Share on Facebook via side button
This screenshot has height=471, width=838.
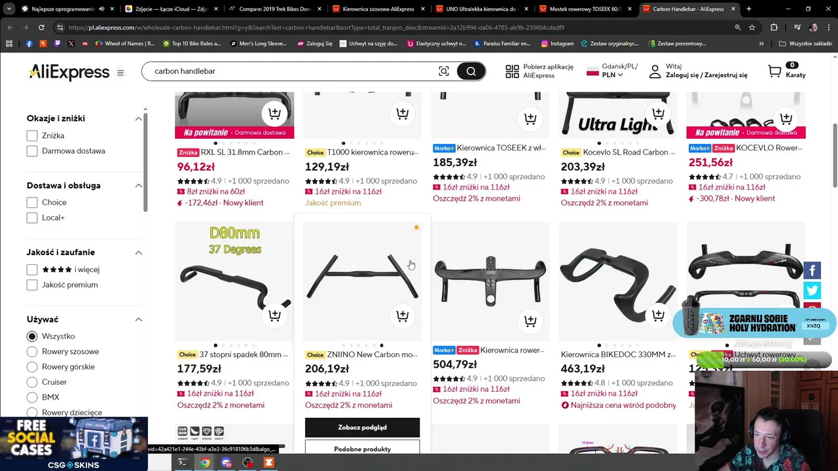(x=812, y=270)
